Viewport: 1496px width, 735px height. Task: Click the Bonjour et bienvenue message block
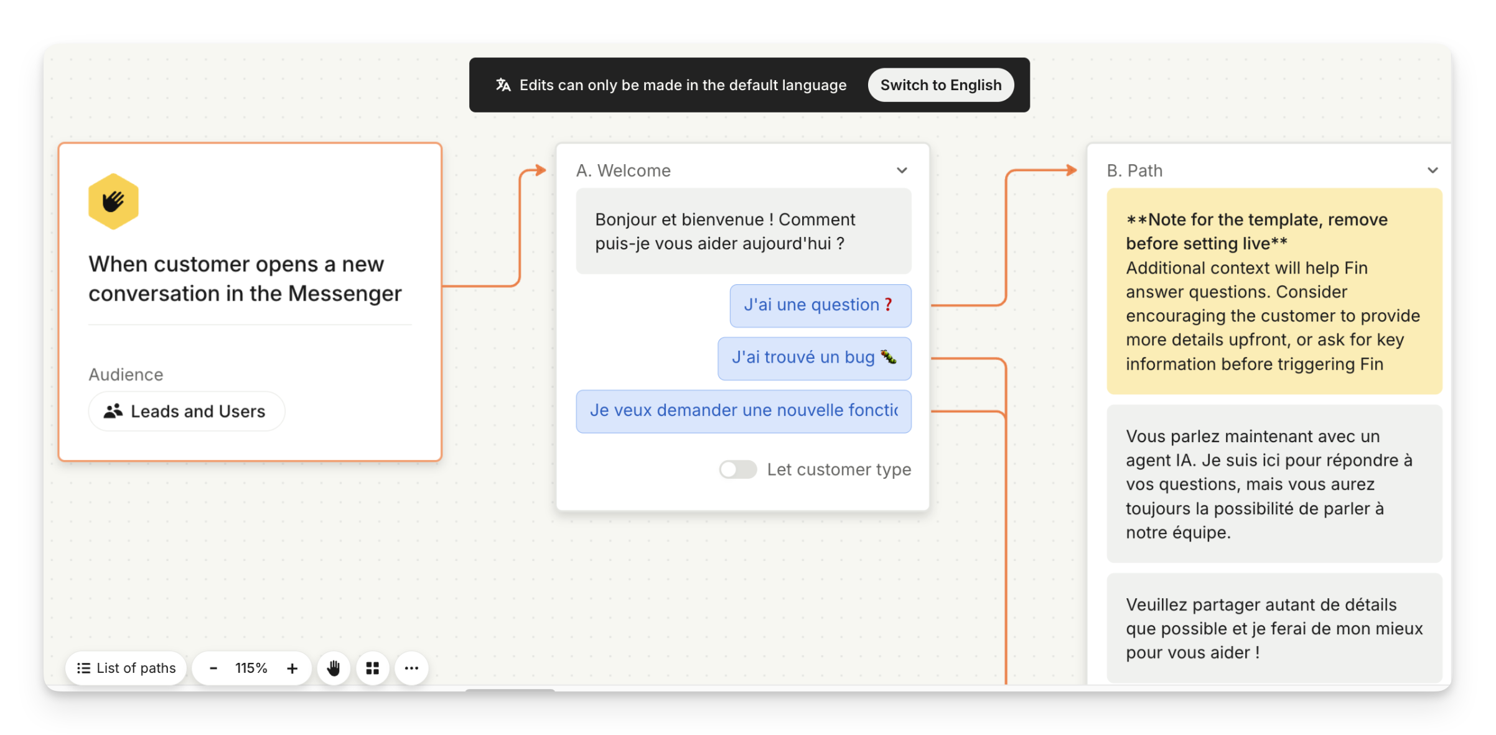coord(743,231)
